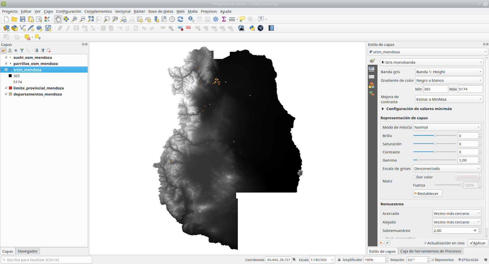The width and height of the screenshot is (489, 264).
Task: Open style History icon in layer styling sidebar
Action: (372, 93)
